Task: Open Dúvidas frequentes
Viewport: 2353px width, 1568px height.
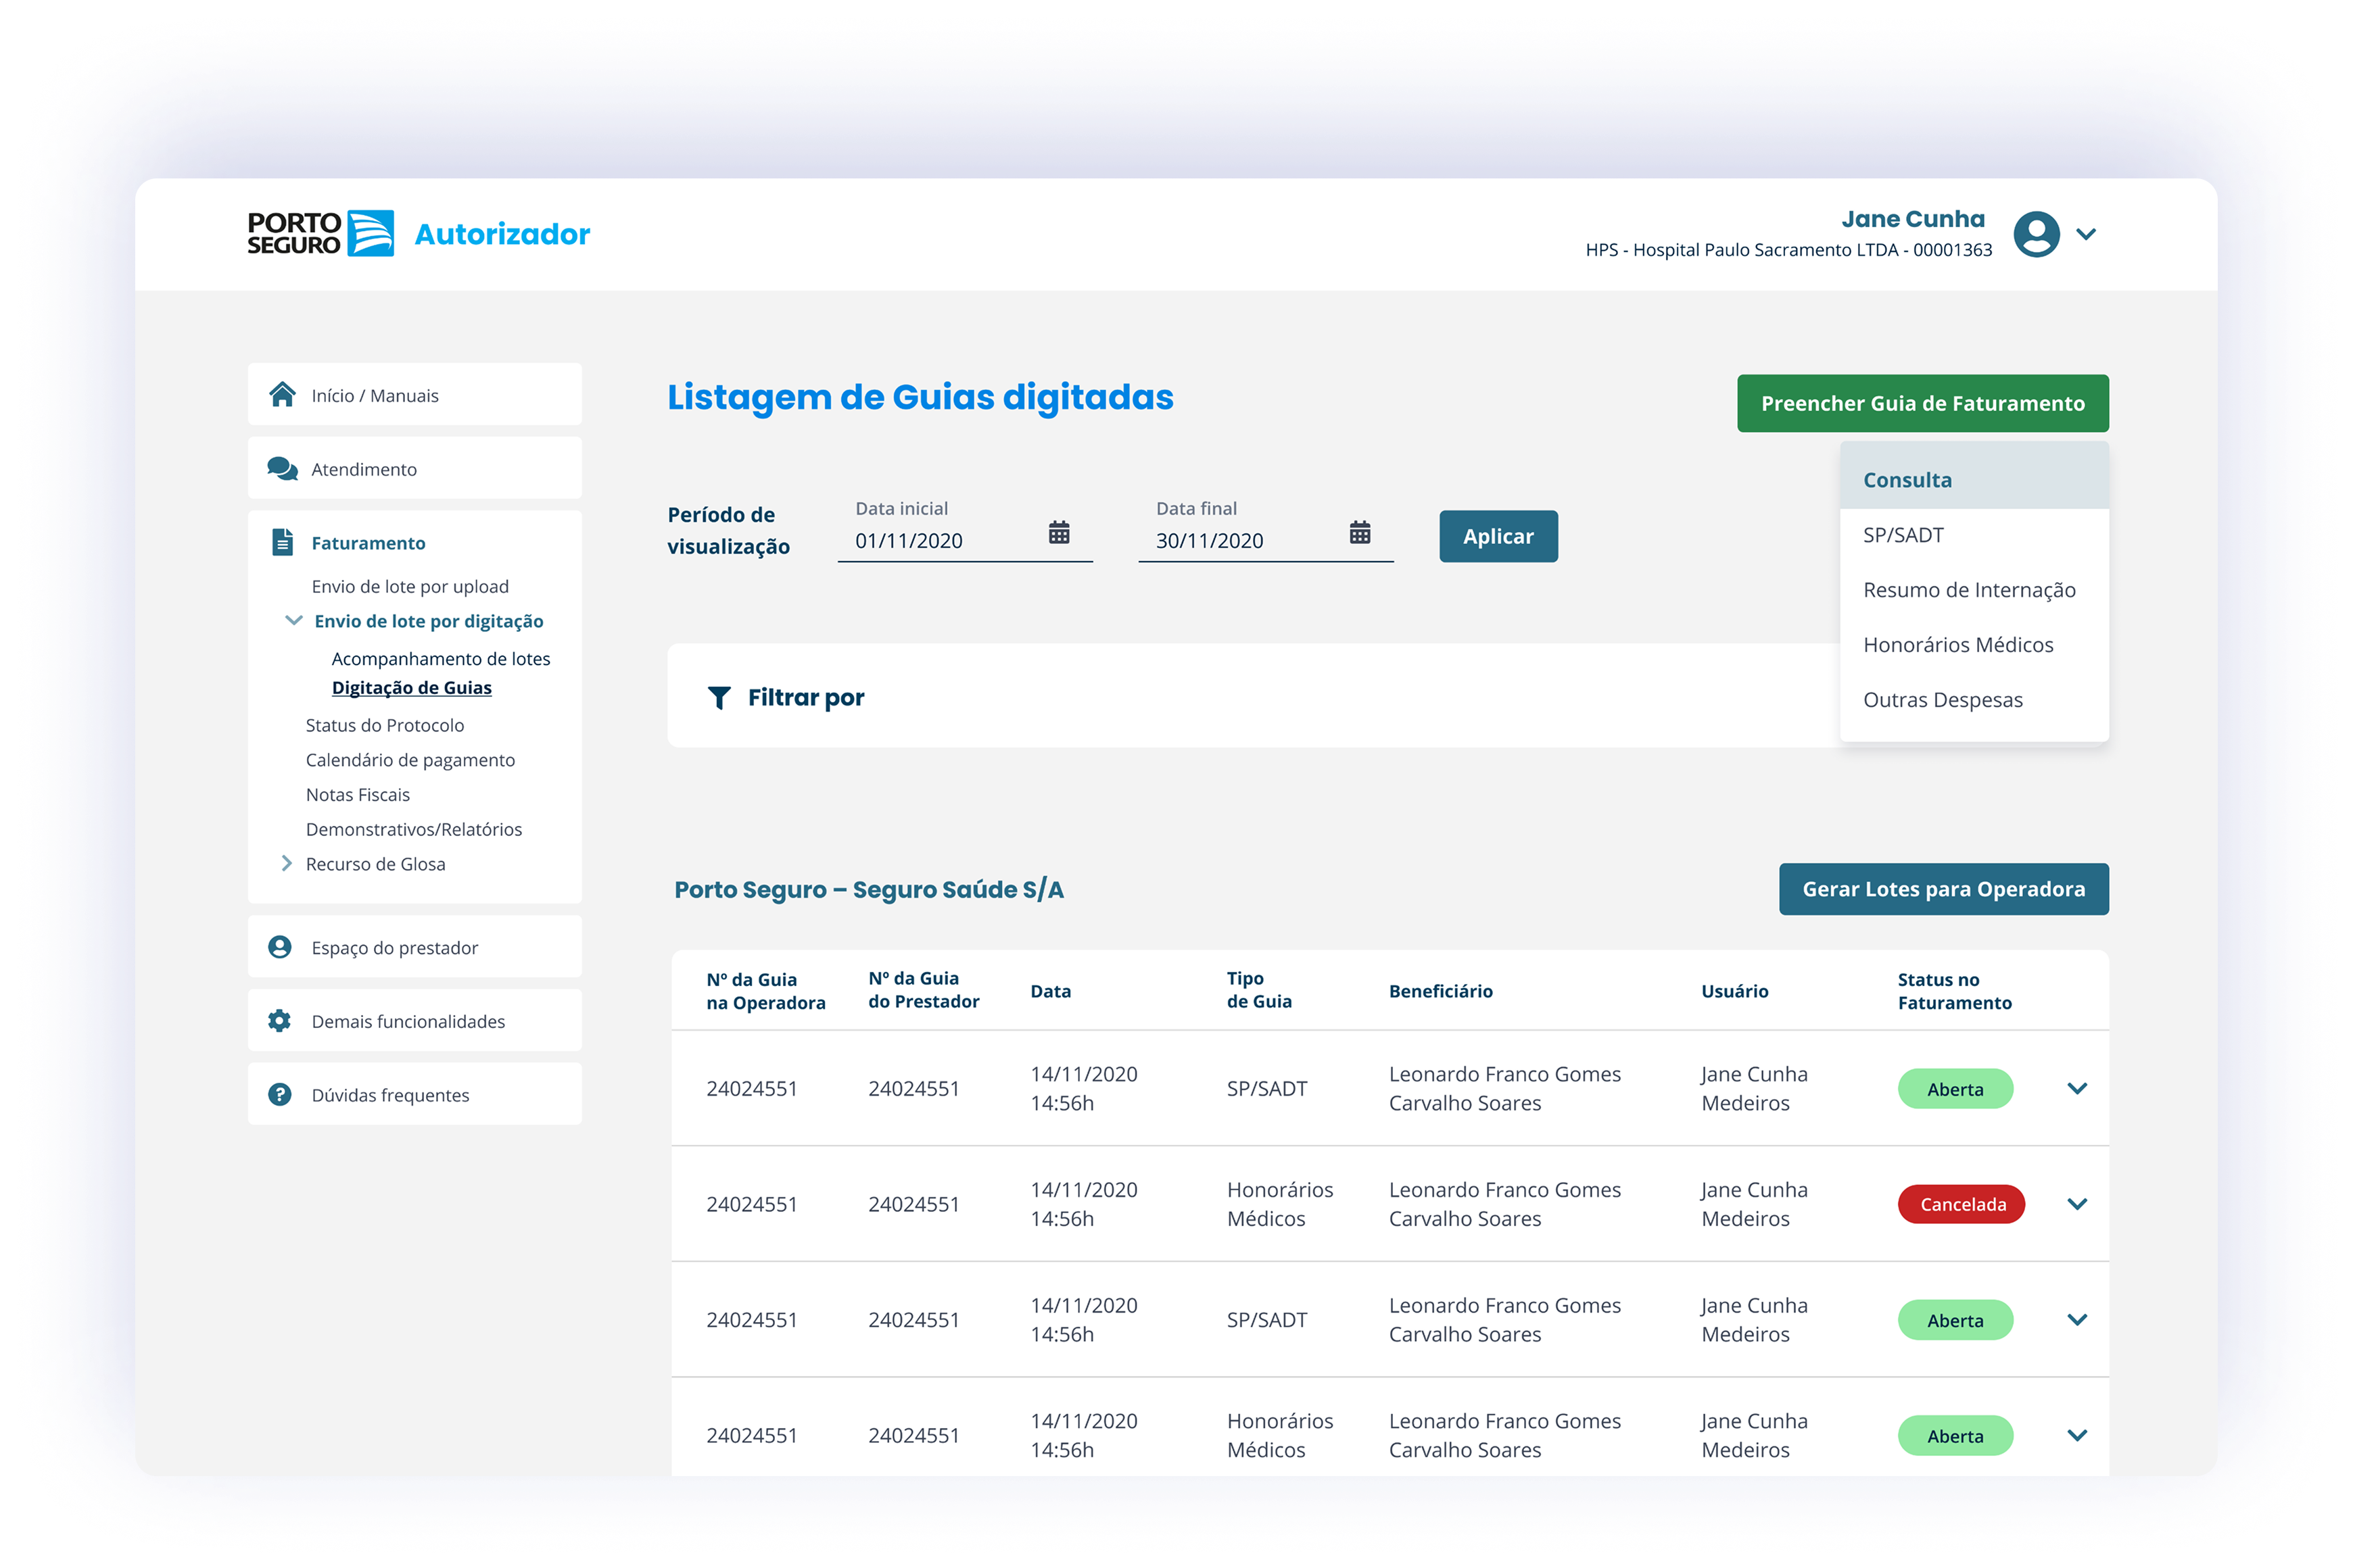Action: [414, 1094]
